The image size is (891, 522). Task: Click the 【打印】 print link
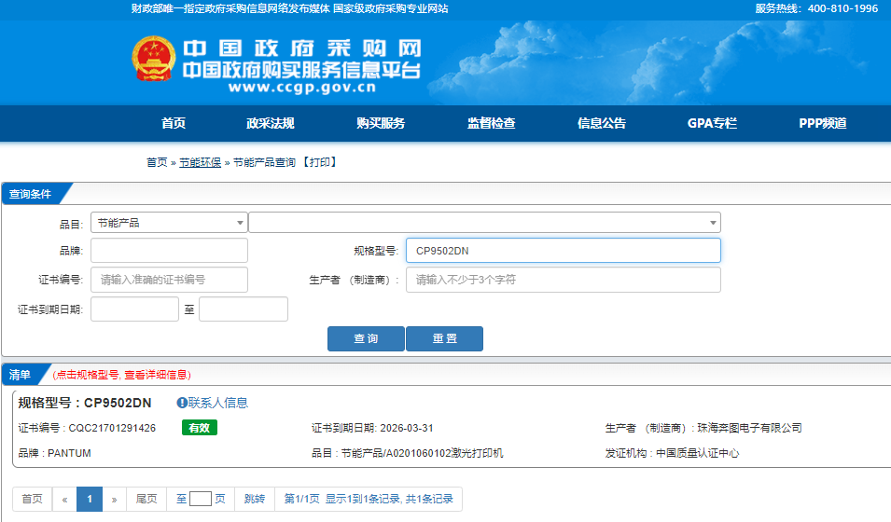tap(319, 162)
